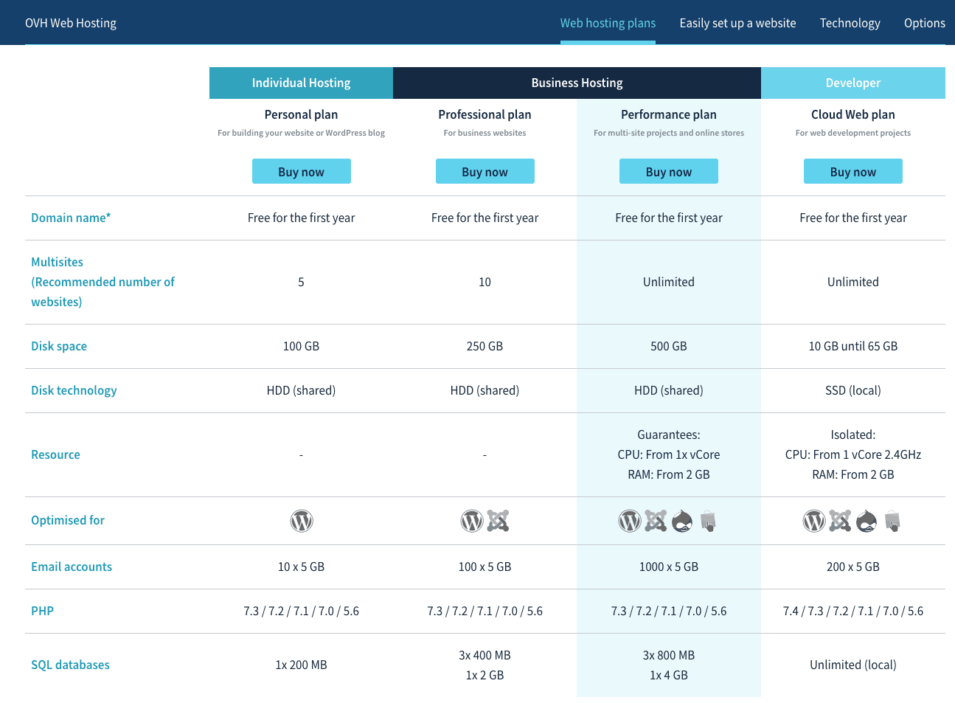Screen dimensions: 955x703
Task: Click the WordPress icon under Cloud Web plan
Action: pyautogui.click(x=814, y=521)
